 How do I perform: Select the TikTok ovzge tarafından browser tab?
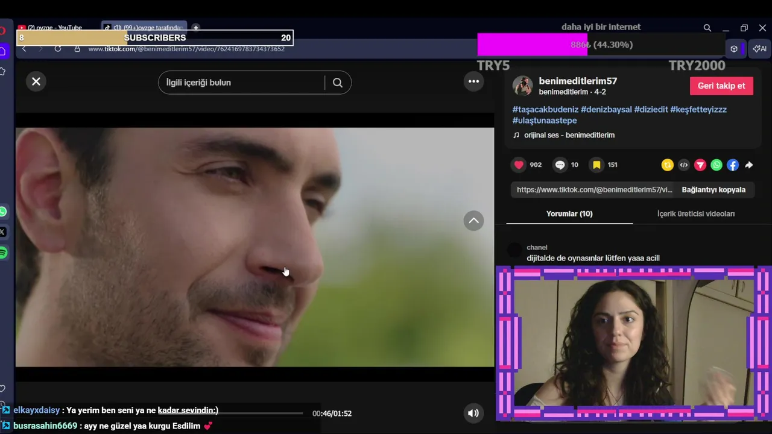[x=144, y=28]
